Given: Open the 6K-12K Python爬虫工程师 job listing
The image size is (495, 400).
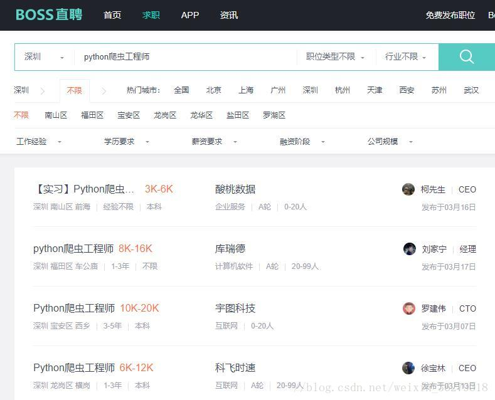Looking at the screenshot, I should [74, 368].
